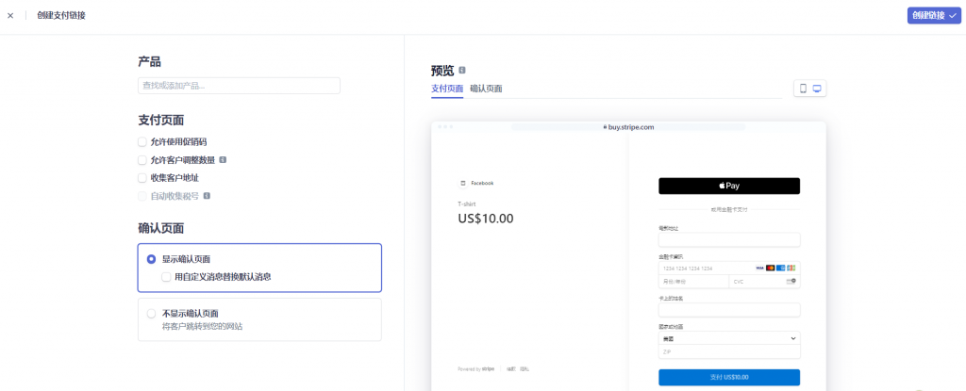
Task: Check 用自定义消息替换默认消息 option
Action: coord(166,277)
